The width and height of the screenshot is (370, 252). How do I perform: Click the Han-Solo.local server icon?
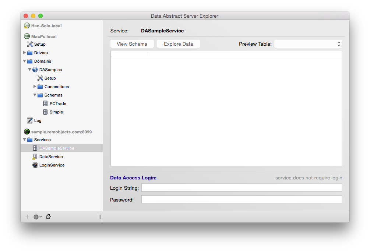pyautogui.click(x=27, y=26)
